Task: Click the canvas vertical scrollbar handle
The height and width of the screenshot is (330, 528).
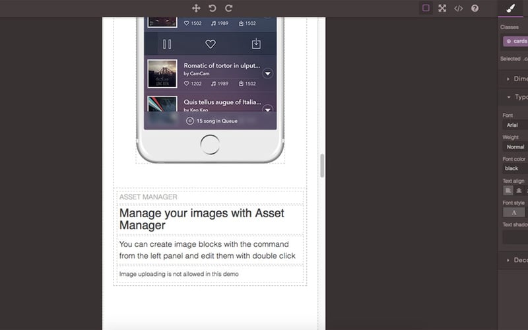Action: coord(322,166)
